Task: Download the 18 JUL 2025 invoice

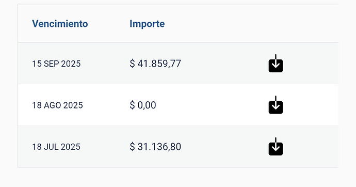Action: (x=276, y=147)
